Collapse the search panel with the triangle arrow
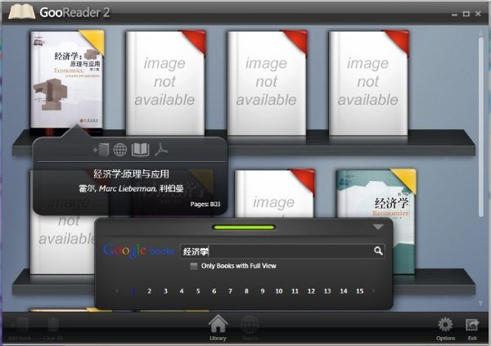The width and height of the screenshot is (491, 346). coord(378,227)
